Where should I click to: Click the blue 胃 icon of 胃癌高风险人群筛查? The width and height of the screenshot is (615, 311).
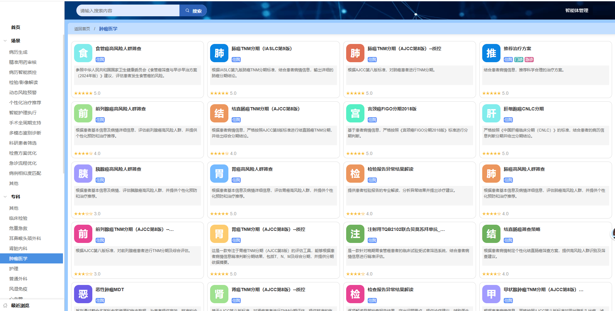pos(219,174)
